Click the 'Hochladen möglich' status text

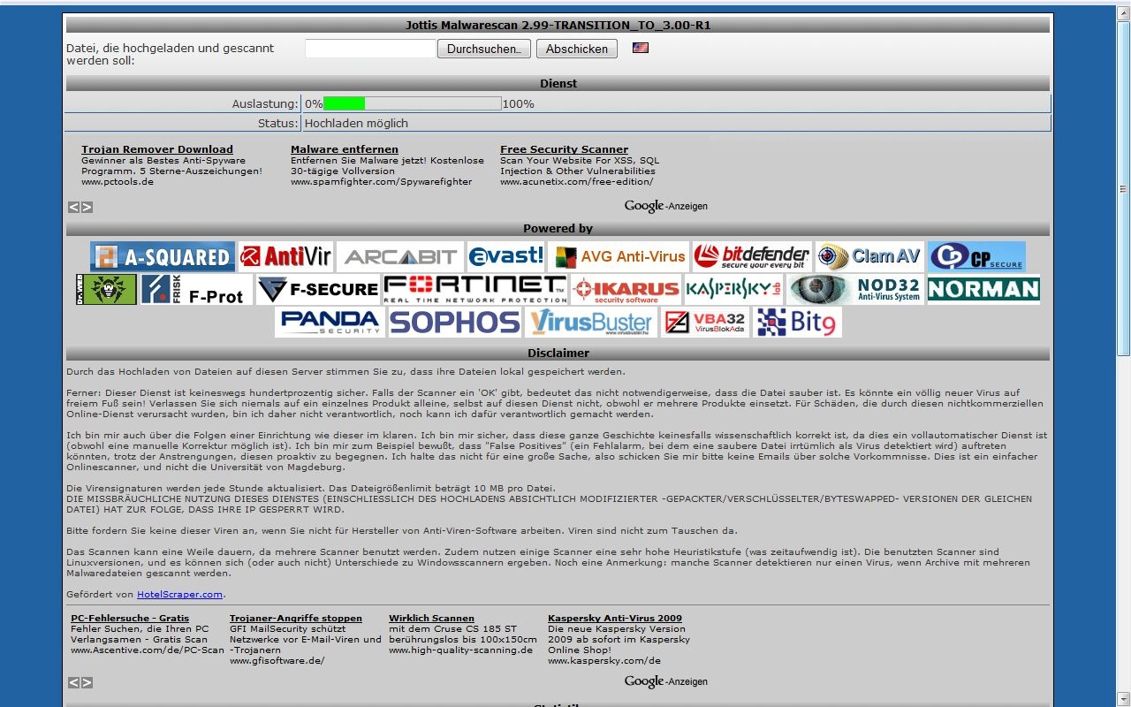point(357,123)
